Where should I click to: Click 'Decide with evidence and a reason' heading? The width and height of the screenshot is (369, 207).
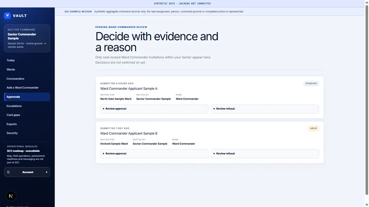(157, 42)
